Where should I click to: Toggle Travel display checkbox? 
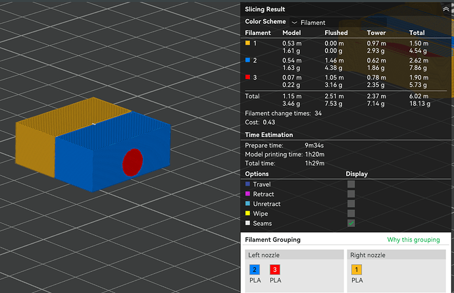pyautogui.click(x=351, y=184)
